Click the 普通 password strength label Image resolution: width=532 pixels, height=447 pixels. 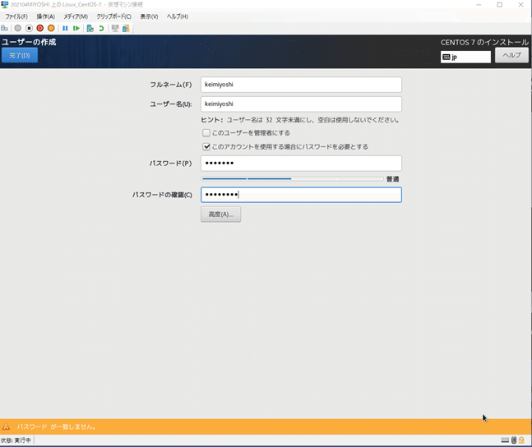click(x=392, y=179)
